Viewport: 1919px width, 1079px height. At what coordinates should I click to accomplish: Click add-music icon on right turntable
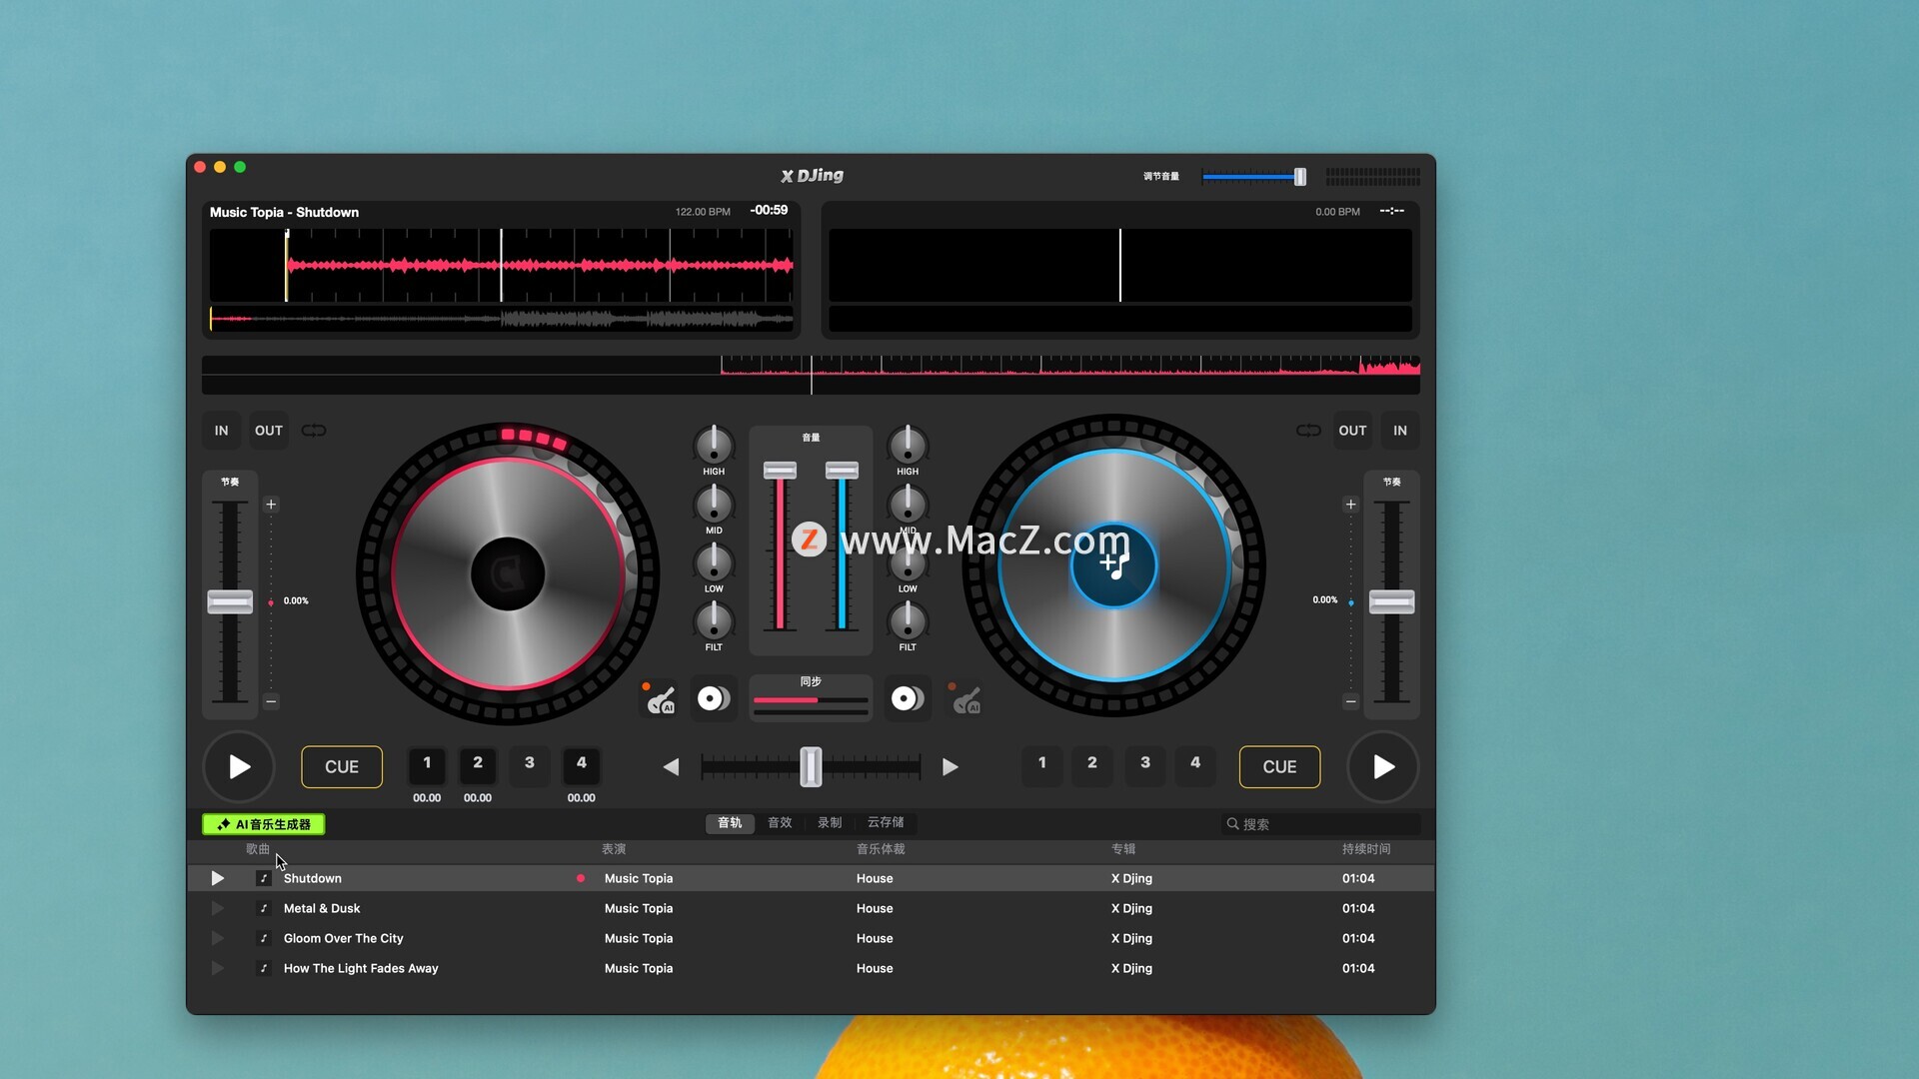pos(1114,565)
